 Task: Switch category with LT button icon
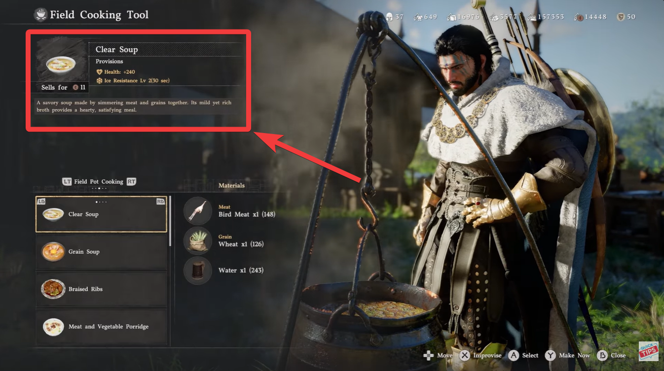coord(67,181)
